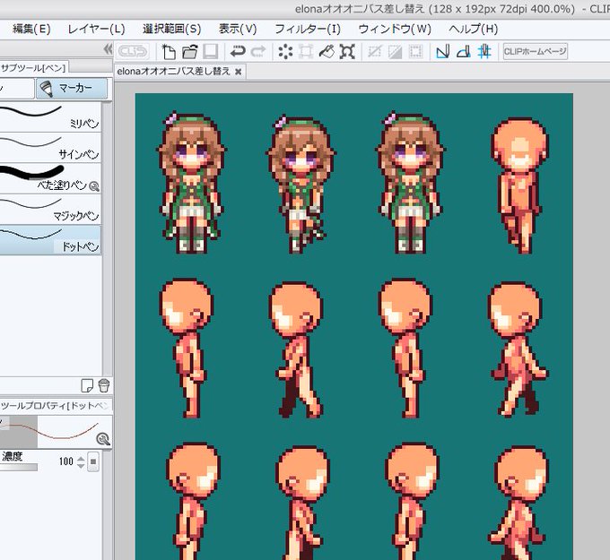Undo the last action
610x560 pixels.
[x=238, y=51]
